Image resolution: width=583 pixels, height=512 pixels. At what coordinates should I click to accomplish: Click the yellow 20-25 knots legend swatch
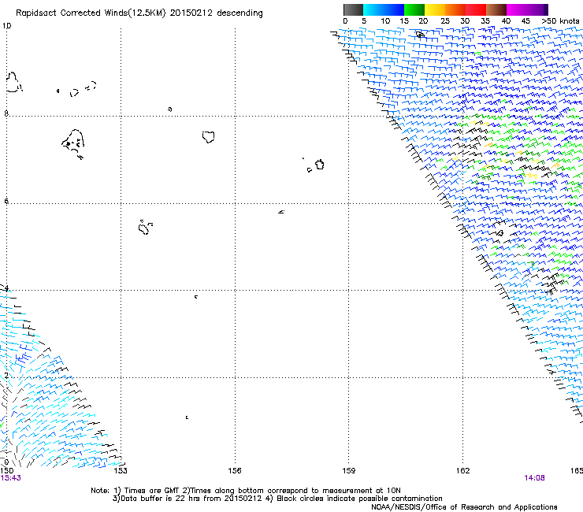tap(435, 9)
